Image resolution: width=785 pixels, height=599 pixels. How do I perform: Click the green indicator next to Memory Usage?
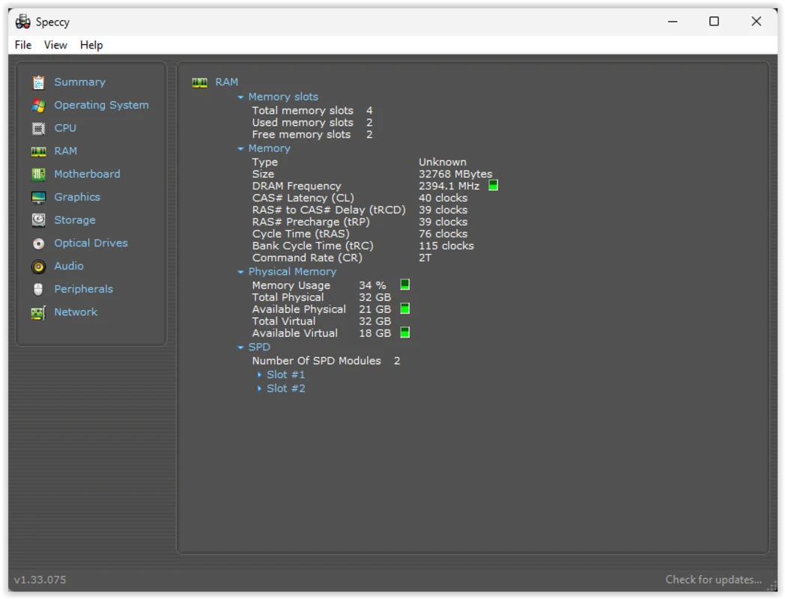[404, 284]
